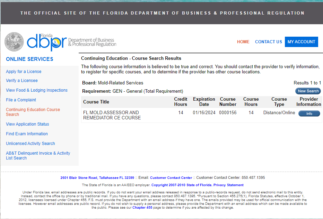Click the Florida state seal image
The width and height of the screenshot is (323, 219).
click(14, 42)
